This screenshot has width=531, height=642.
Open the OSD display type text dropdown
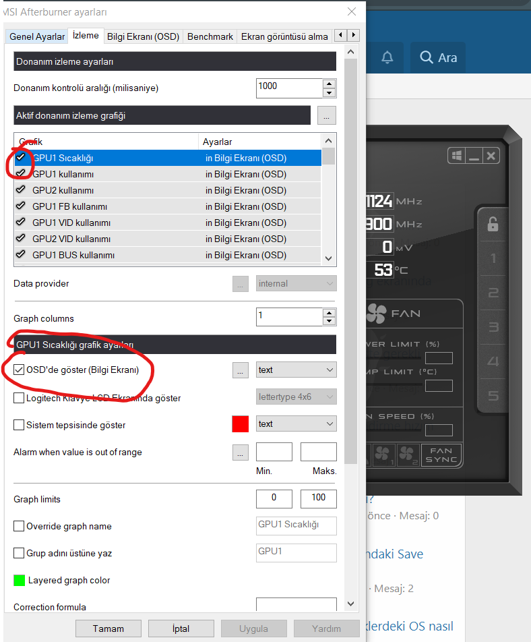click(x=296, y=370)
